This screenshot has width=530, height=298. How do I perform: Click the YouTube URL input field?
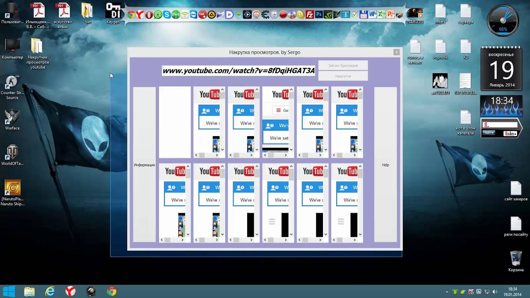coord(238,71)
